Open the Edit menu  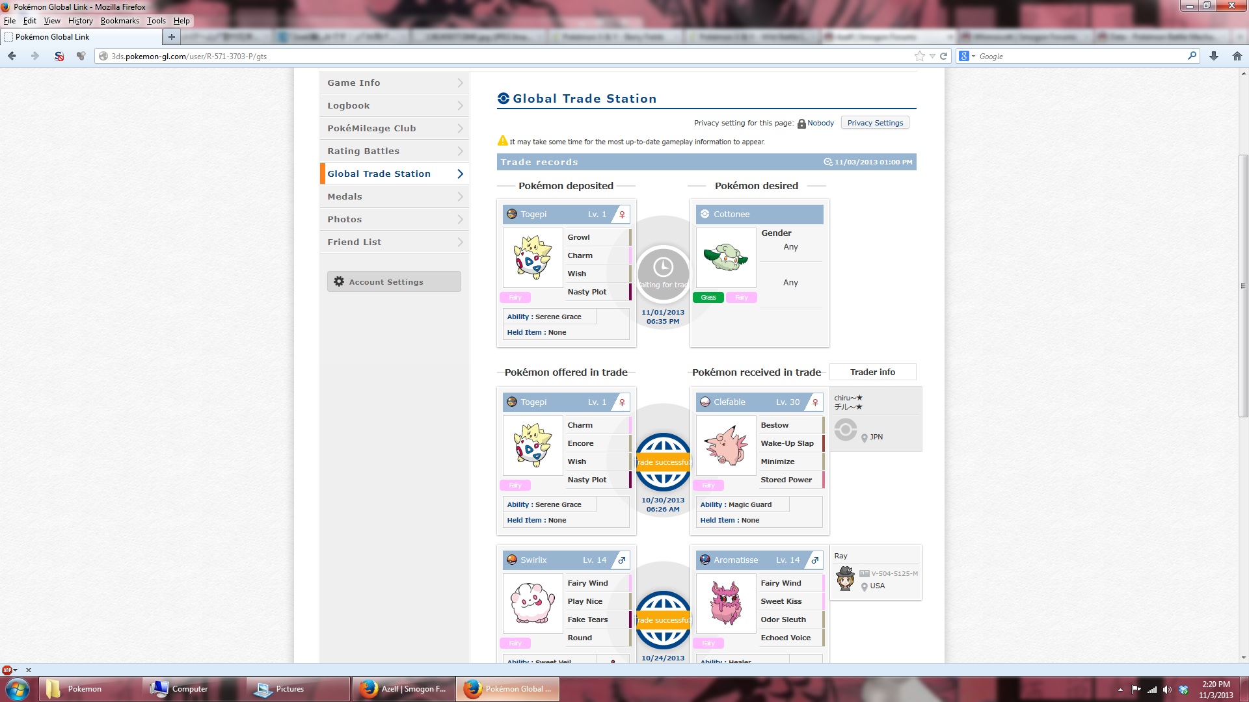30,21
